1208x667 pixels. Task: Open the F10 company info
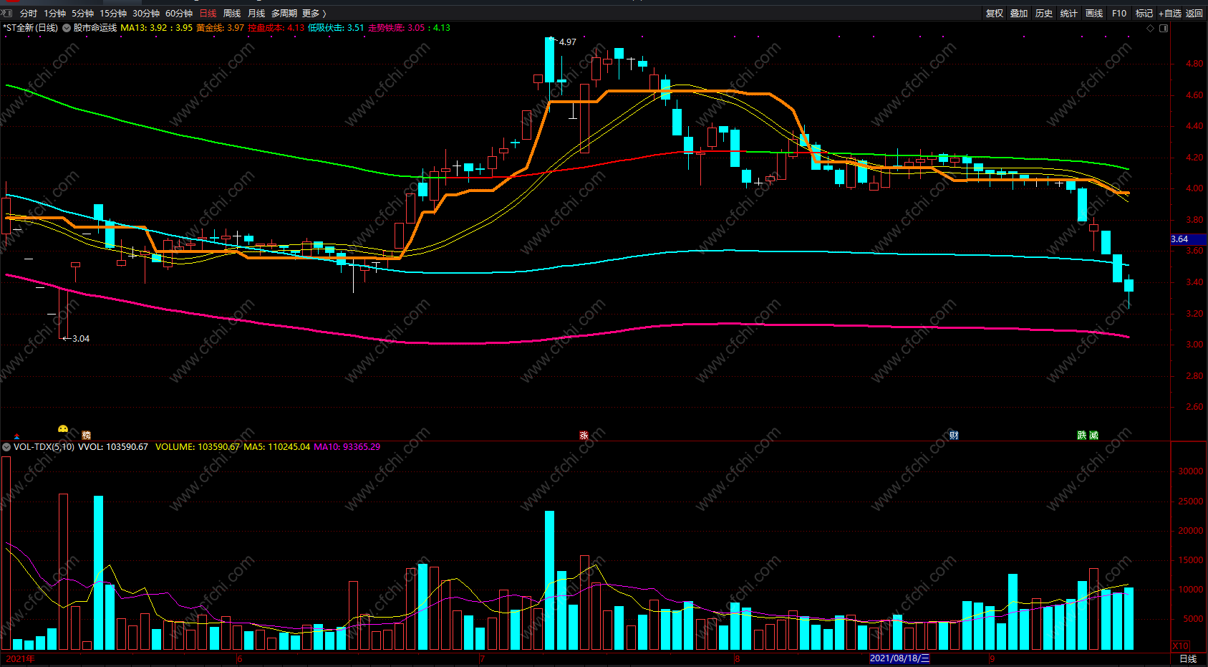click(x=1119, y=14)
